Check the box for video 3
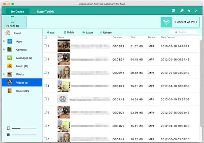This screenshot has width=204, height=143. click(45, 72)
